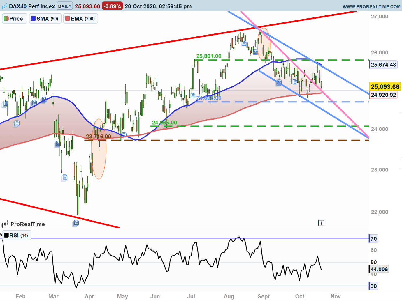Viewport: 402px width, 301px height.
Task: Change the DAILY timeframe selector
Action: (65, 6)
